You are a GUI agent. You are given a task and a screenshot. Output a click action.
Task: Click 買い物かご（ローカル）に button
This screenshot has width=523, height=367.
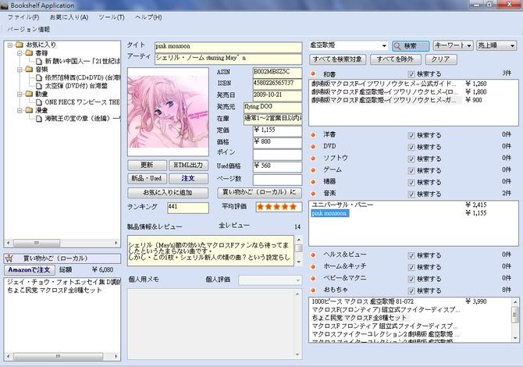[259, 192]
